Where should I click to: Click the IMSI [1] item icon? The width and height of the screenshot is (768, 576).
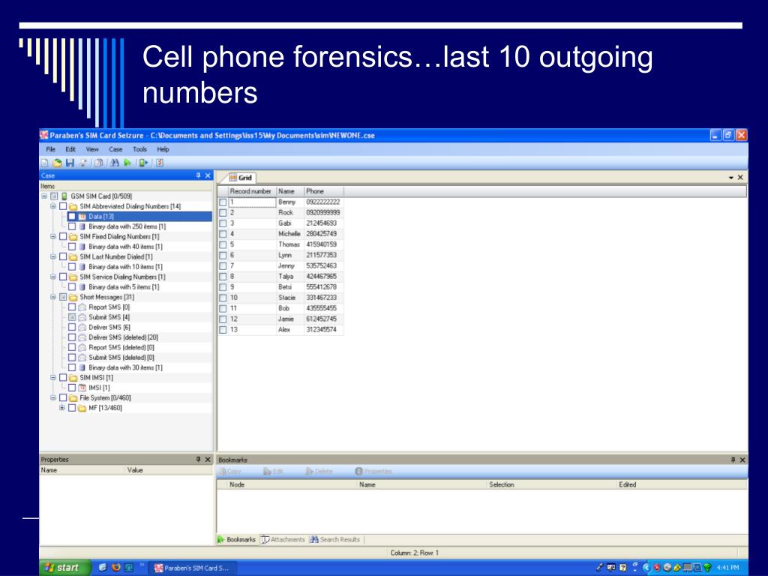click(x=82, y=388)
